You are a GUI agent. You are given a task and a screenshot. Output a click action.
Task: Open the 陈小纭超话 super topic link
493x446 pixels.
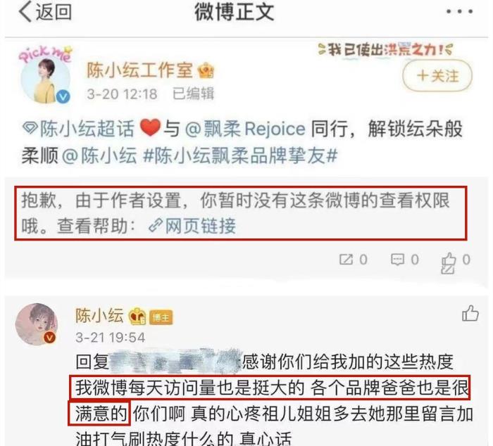(x=79, y=128)
